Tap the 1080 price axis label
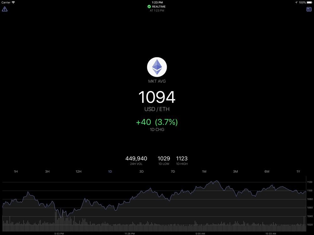 tap(310, 199)
